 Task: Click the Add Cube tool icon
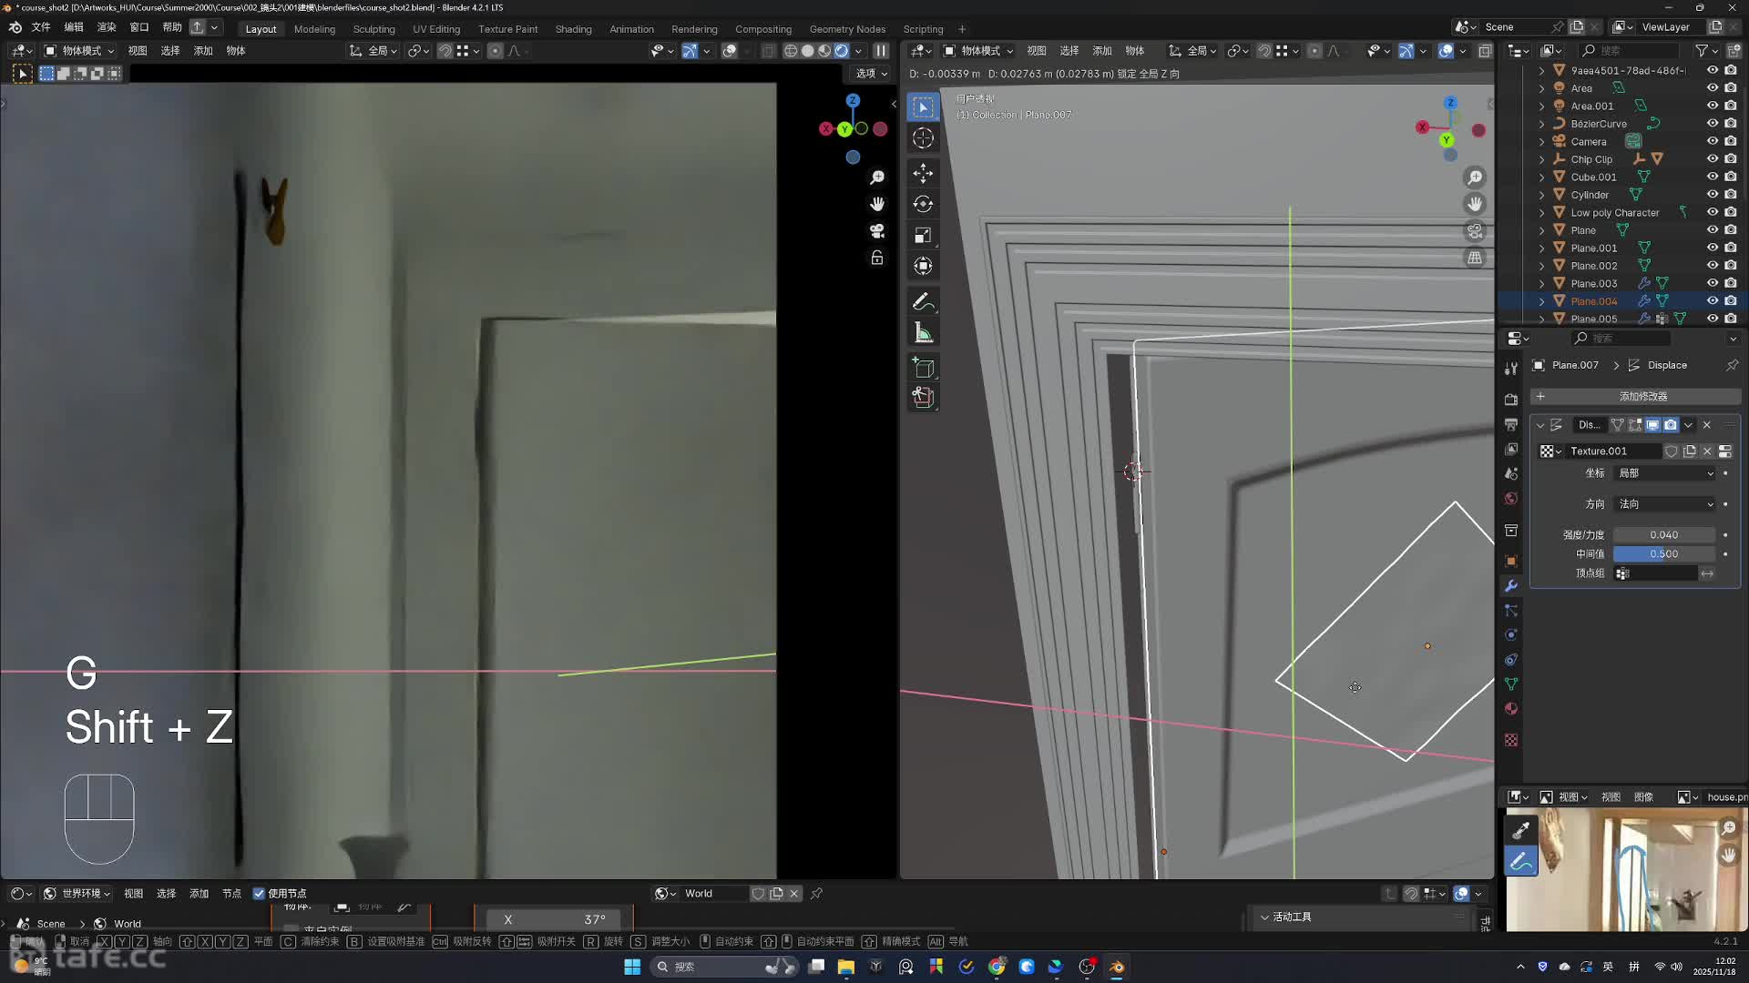click(x=923, y=369)
